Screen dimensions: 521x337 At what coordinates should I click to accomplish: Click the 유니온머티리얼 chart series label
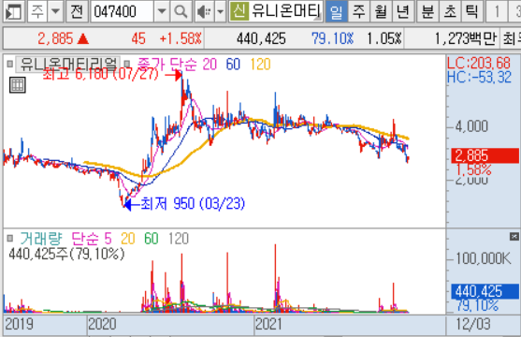[x=68, y=64]
